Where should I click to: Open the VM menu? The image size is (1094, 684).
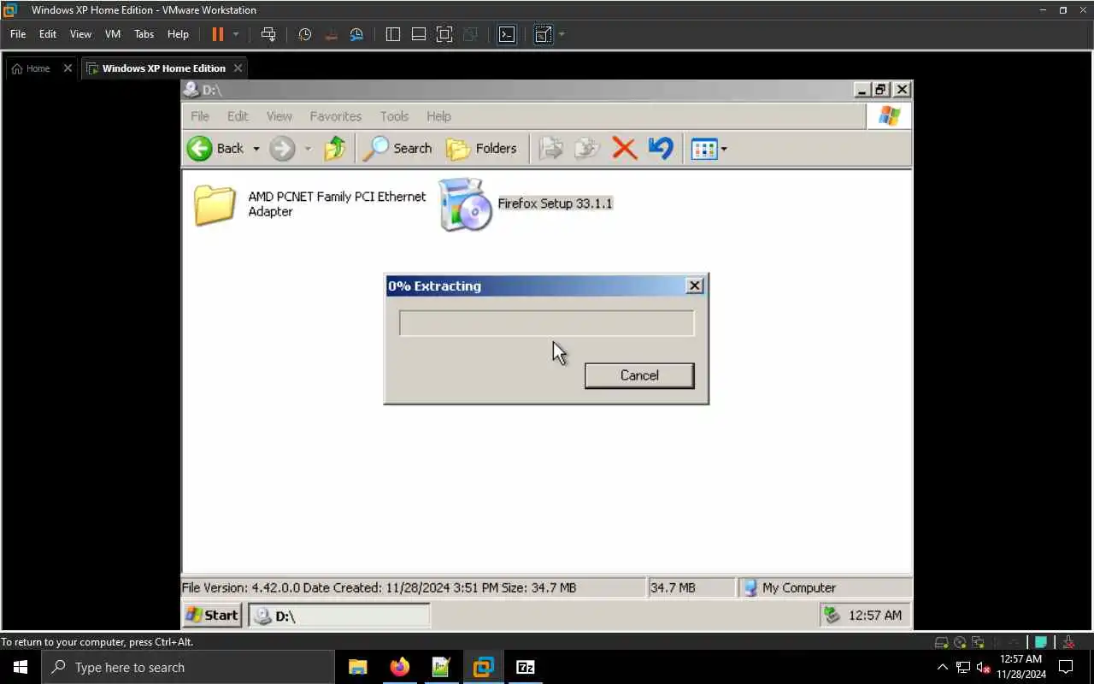113,34
